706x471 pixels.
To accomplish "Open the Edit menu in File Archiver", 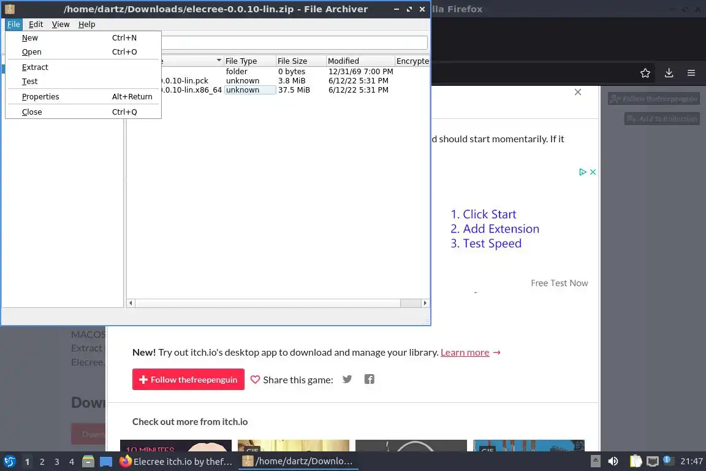I will click(x=36, y=25).
